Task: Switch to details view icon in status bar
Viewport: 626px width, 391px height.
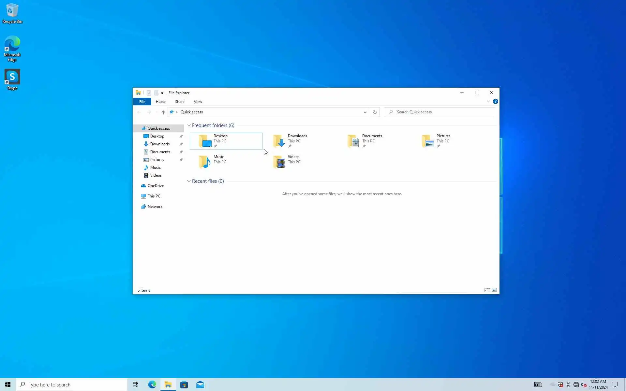Action: (487, 290)
